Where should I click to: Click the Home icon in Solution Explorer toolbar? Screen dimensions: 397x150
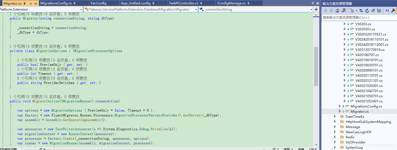[337, 11]
